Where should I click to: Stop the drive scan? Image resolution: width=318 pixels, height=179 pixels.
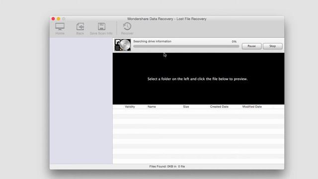[x=273, y=46]
